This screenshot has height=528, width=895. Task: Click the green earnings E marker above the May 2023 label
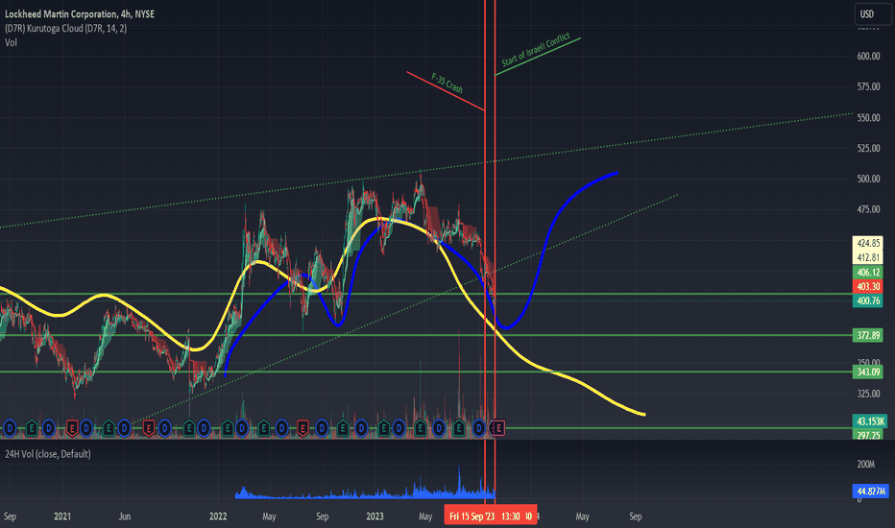(x=420, y=427)
